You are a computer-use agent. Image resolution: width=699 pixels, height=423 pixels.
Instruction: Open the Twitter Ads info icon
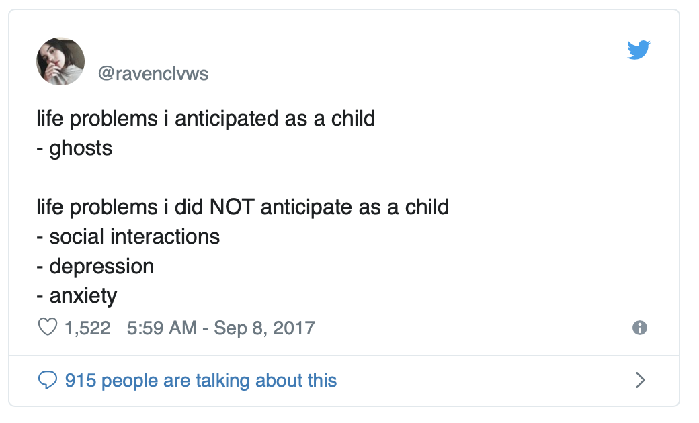(640, 328)
